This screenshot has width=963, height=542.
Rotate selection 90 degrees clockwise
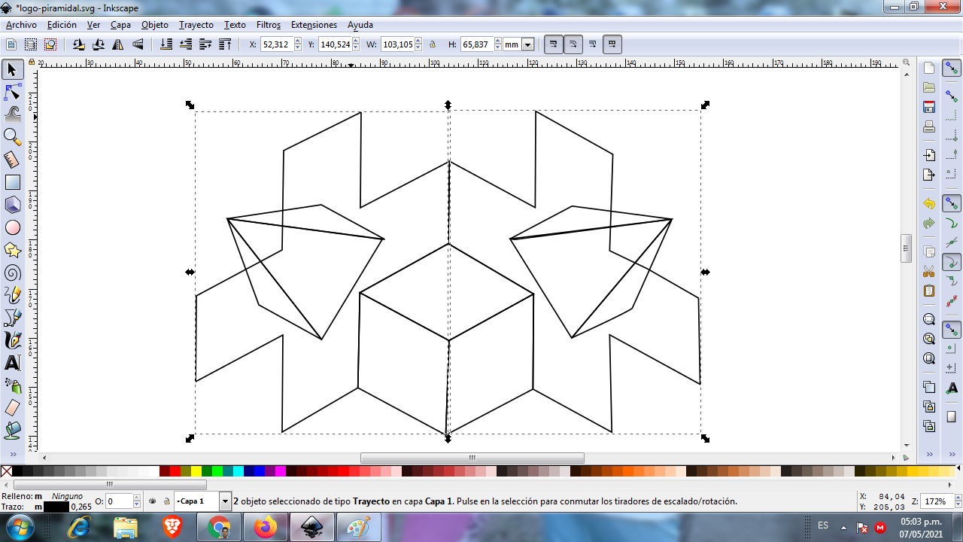tap(99, 44)
